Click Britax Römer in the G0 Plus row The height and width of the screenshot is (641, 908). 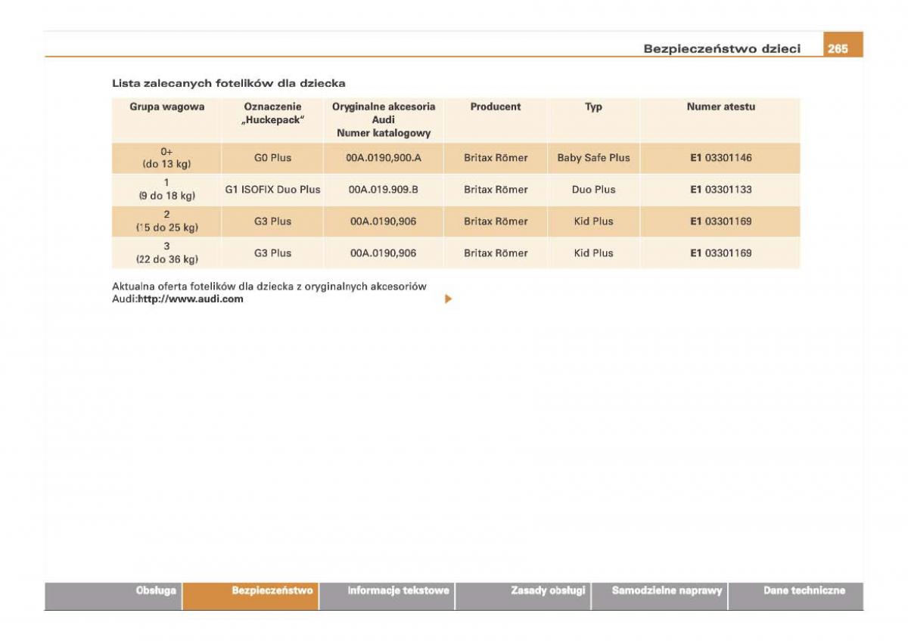[x=496, y=158]
